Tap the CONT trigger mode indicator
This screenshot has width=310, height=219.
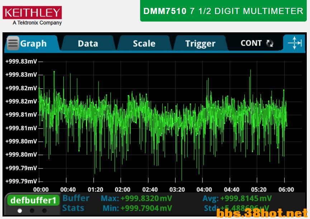point(251,43)
